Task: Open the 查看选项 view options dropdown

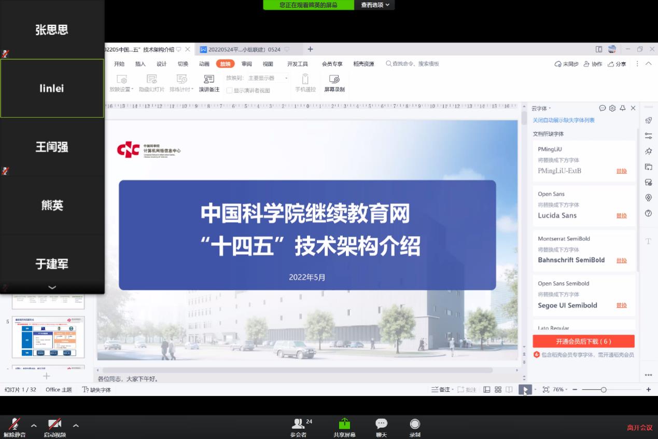Action: [x=375, y=5]
